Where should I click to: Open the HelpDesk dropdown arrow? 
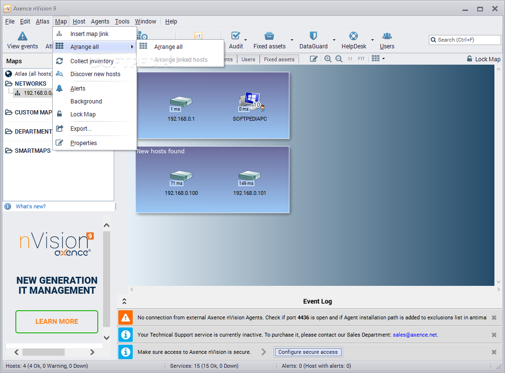(372, 40)
